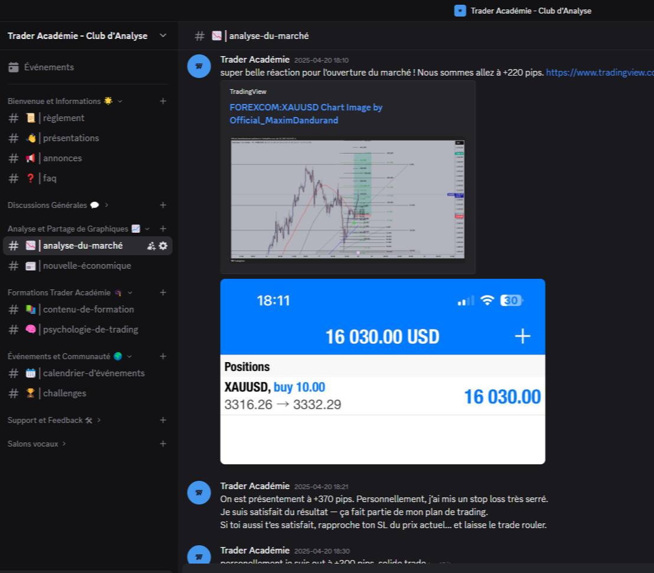Collapse the Bienvenue et Informations category
The width and height of the screenshot is (654, 573).
point(120,101)
